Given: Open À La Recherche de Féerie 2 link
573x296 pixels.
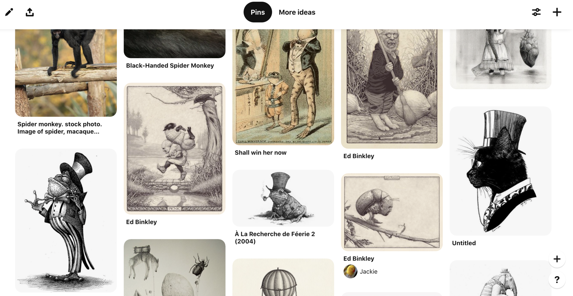Looking at the screenshot, I should 275,238.
